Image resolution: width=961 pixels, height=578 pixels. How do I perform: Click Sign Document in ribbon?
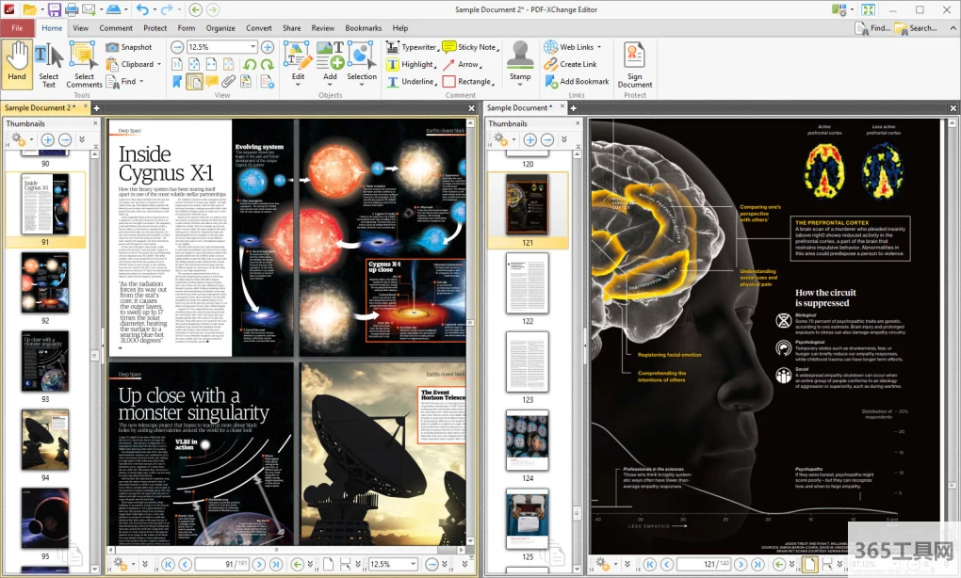click(x=634, y=63)
